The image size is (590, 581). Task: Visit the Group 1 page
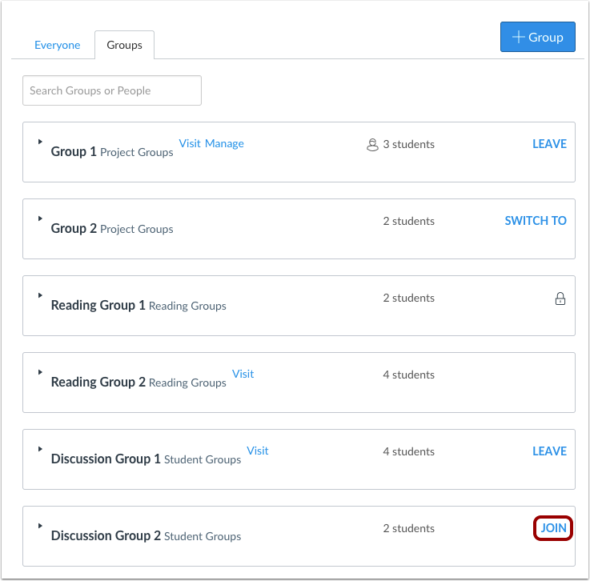(x=190, y=143)
